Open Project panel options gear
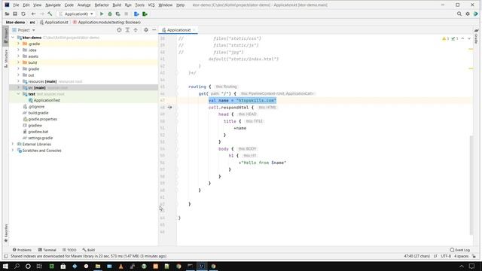Screen dimensions: 482x271 click(x=146, y=30)
